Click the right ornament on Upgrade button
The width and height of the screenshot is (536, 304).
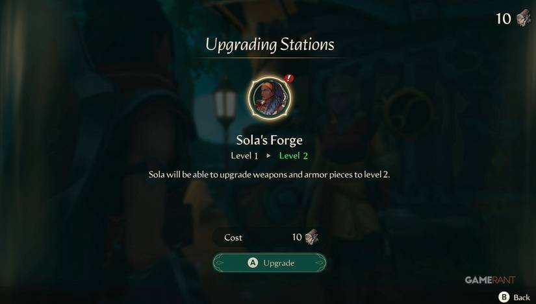(319, 263)
